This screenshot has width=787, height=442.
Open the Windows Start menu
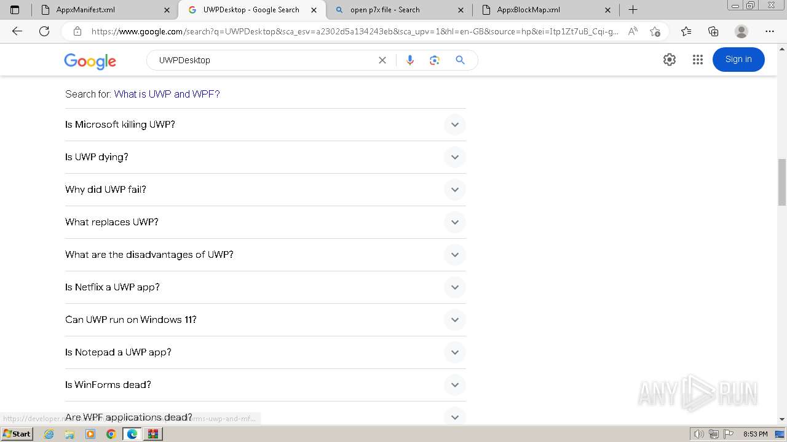(17, 433)
